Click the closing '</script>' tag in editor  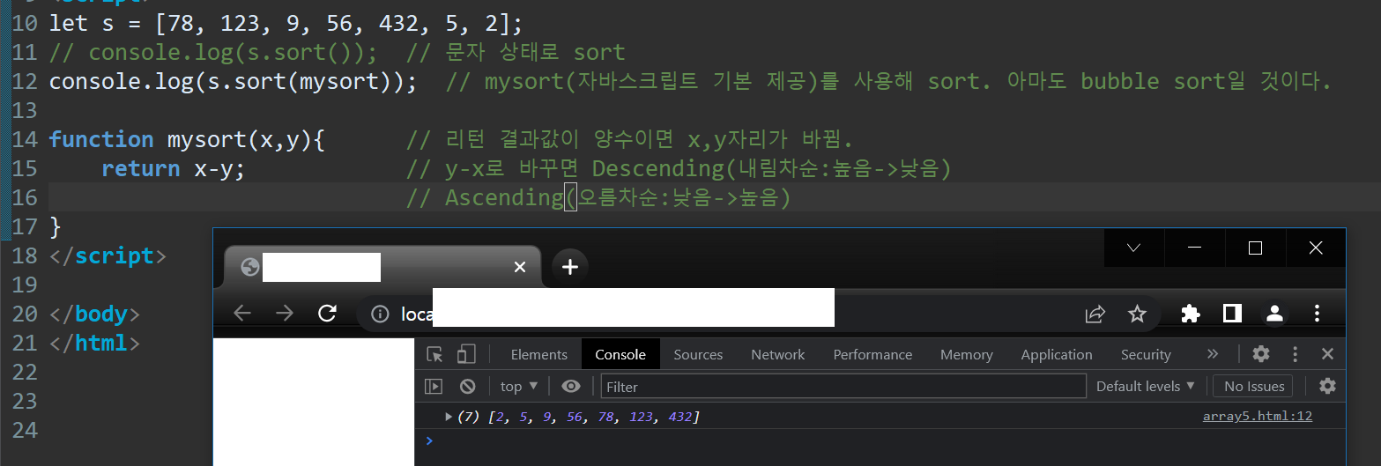pyautogui.click(x=108, y=255)
